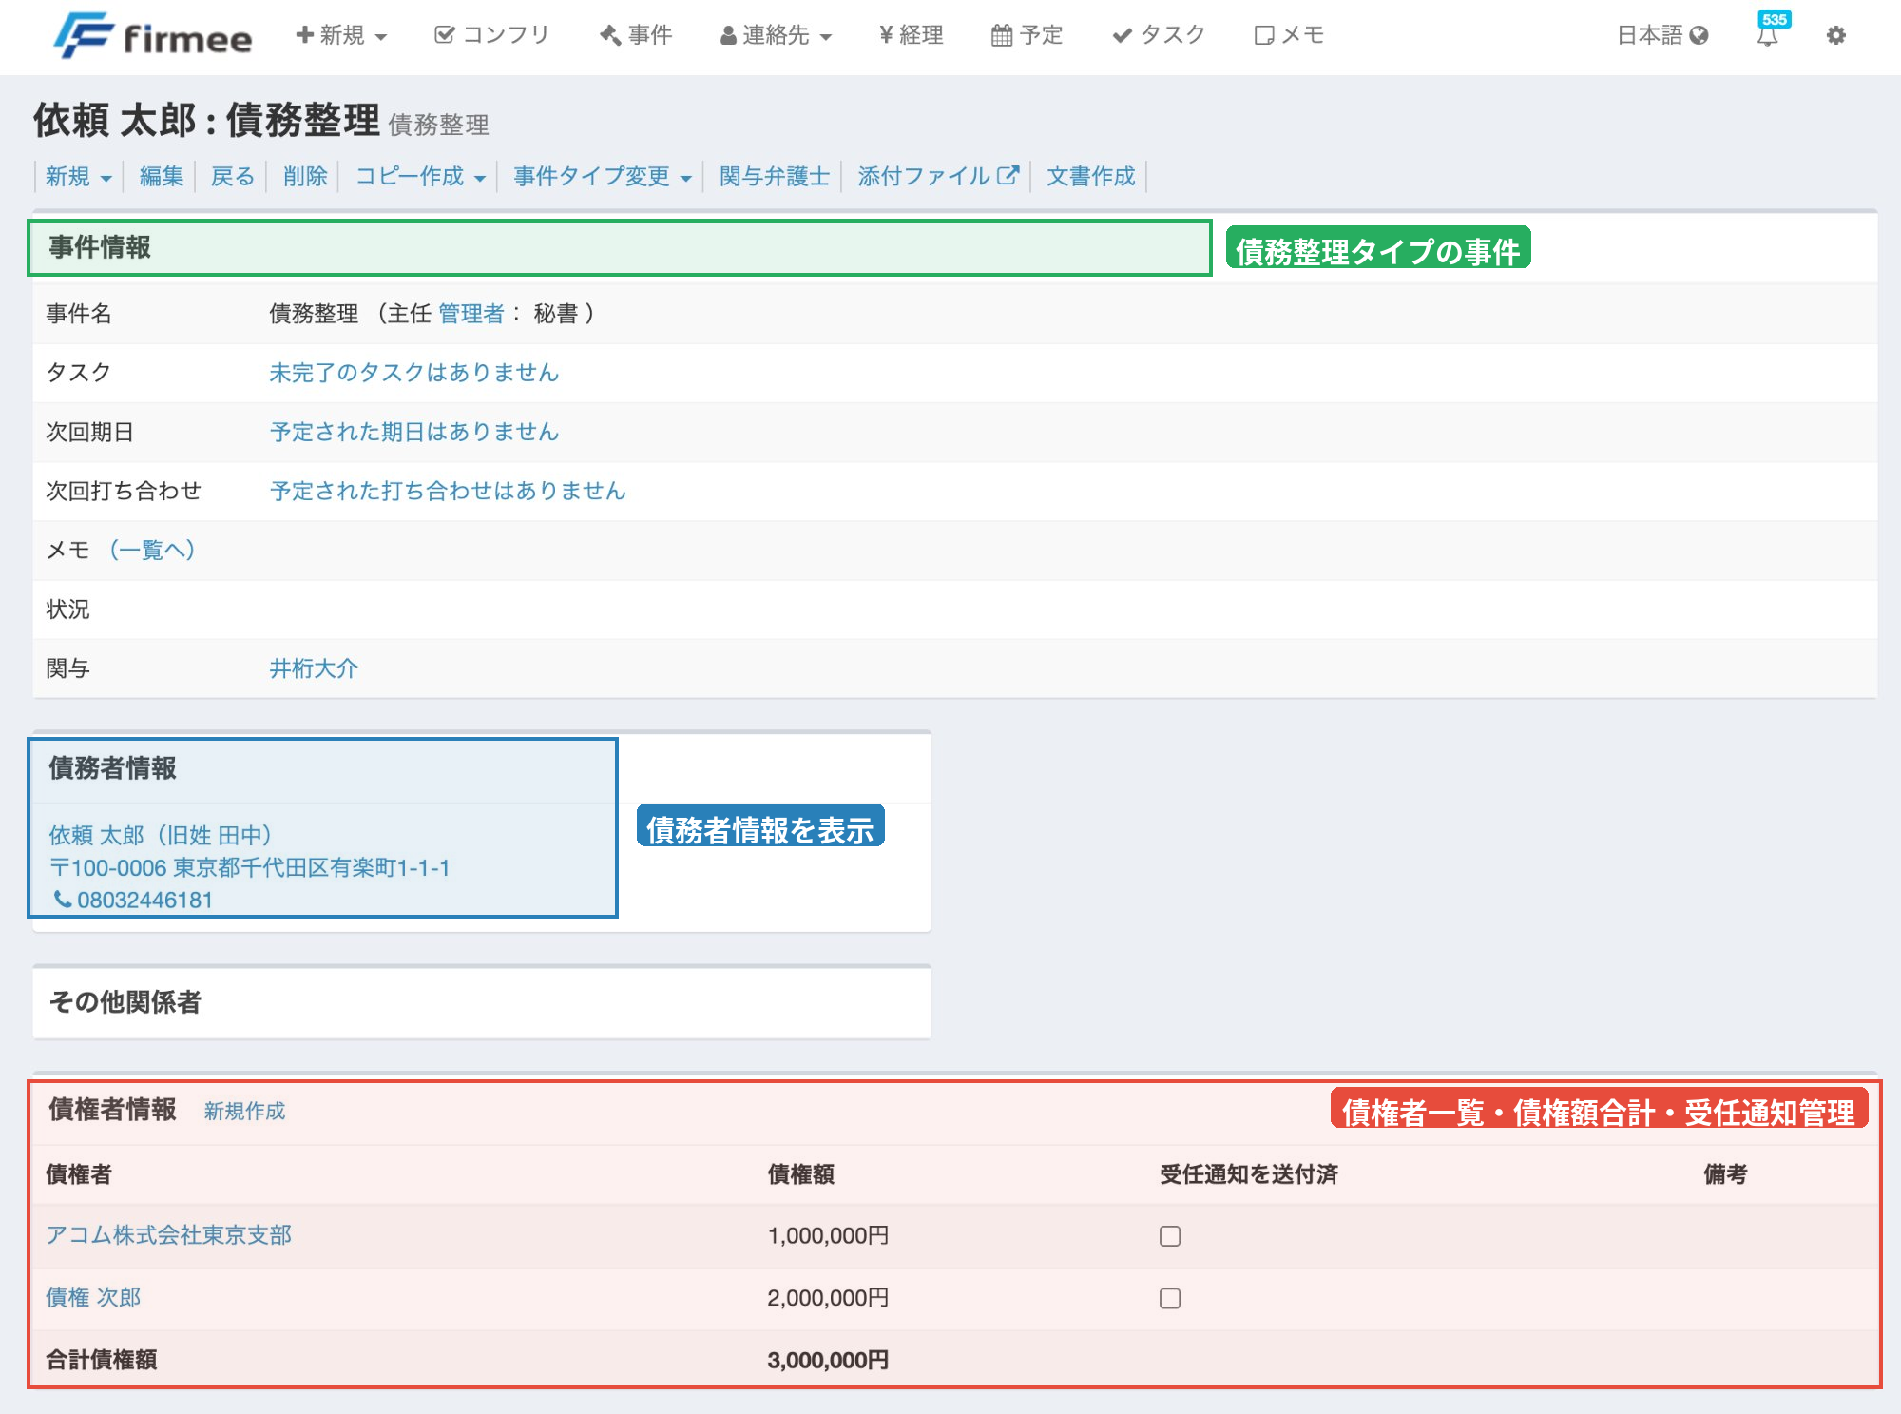This screenshot has height=1414, width=1901.
Task: Go to the タスク menu
Action: pos(1159,35)
